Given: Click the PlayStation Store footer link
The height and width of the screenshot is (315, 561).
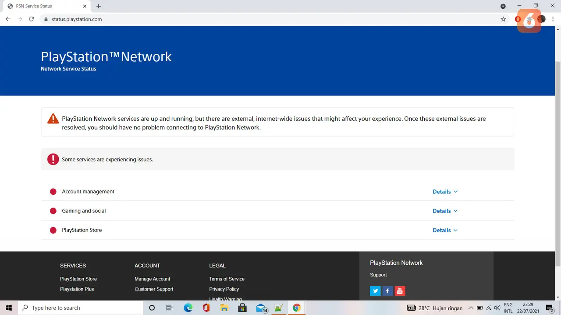Looking at the screenshot, I should (x=78, y=279).
